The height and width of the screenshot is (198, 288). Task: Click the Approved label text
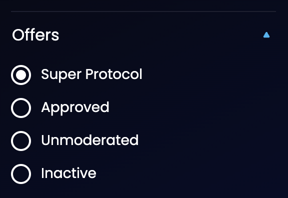tap(75, 108)
